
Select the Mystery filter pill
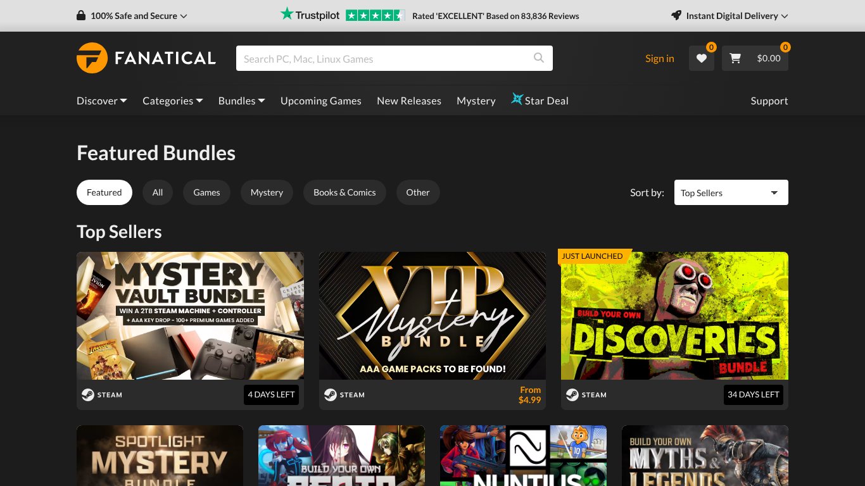point(267,192)
